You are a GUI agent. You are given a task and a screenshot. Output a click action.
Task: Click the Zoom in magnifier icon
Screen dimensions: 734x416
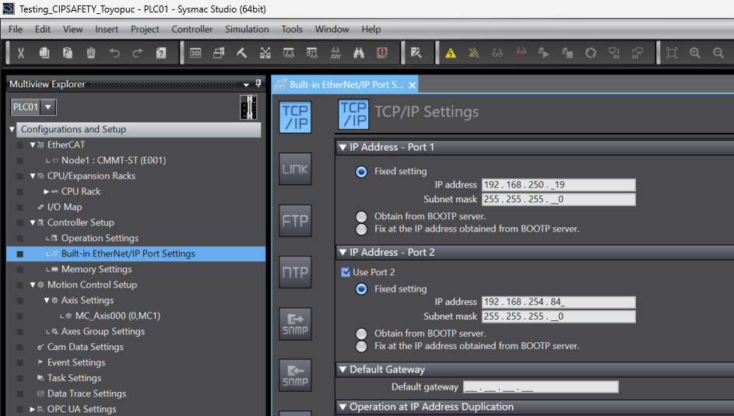[695, 53]
